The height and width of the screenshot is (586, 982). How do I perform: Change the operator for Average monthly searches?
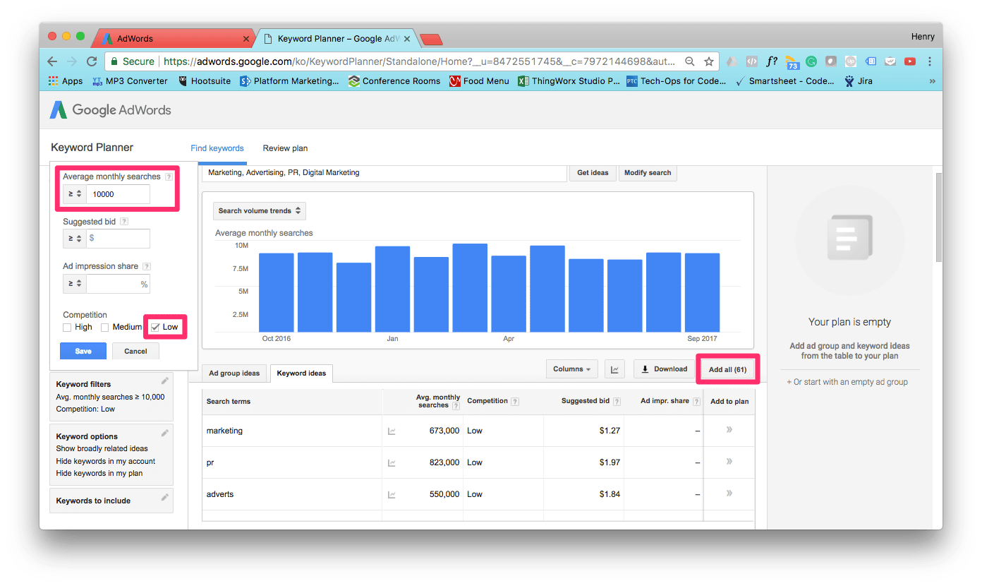(x=75, y=193)
